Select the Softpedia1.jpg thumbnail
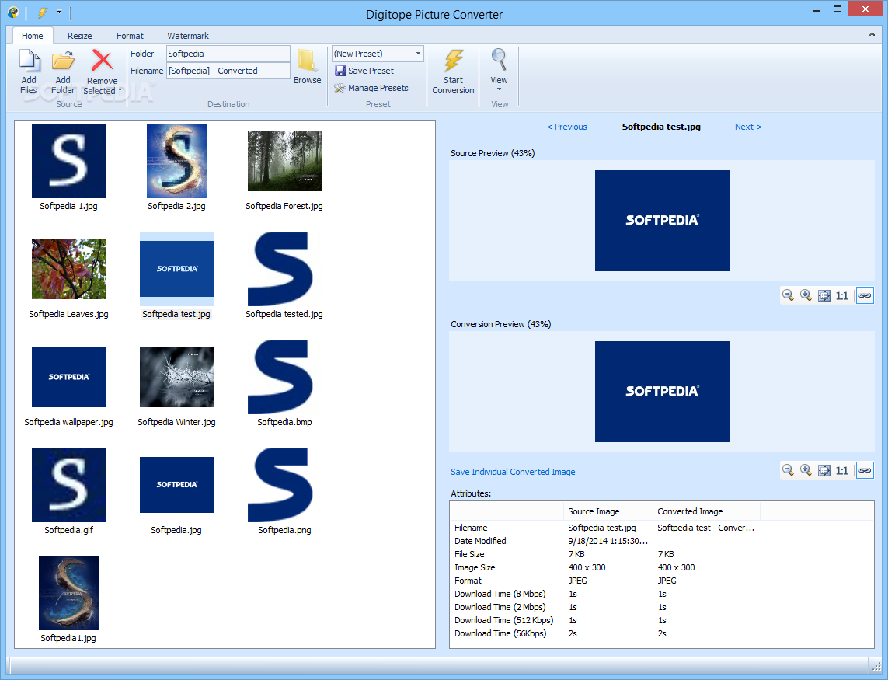Viewport: 888px width, 680px height. pos(69,593)
